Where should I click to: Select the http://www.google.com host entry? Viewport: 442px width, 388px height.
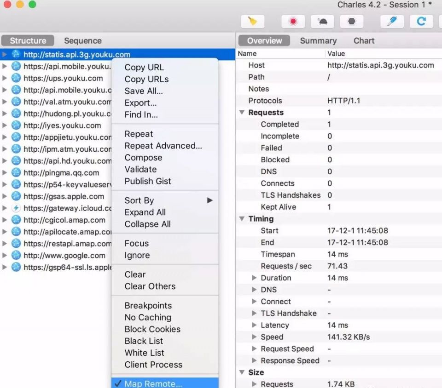pos(64,256)
